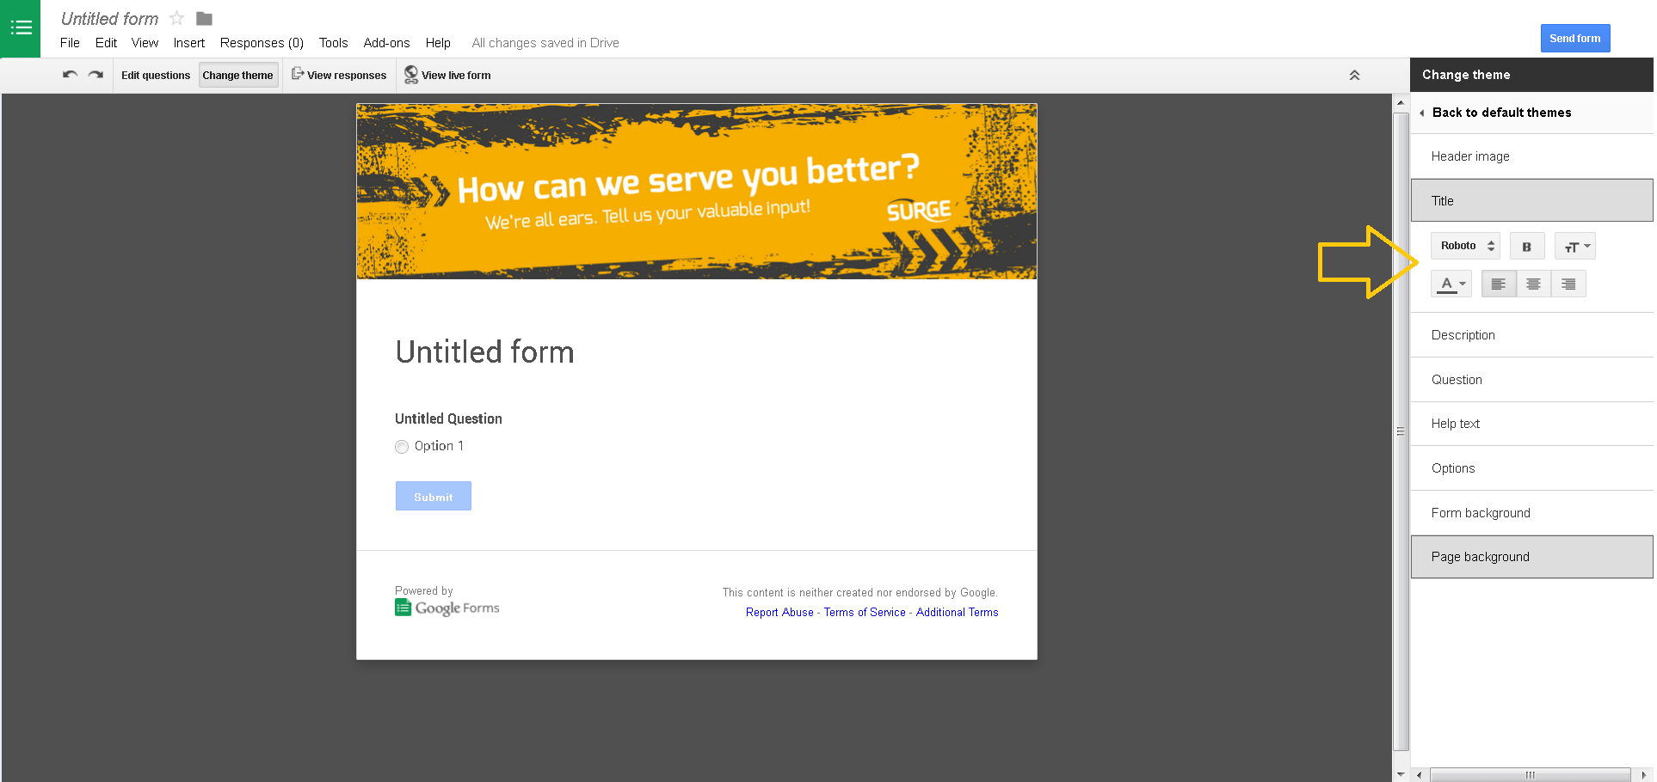Click the Untitled Question label
The image size is (1657, 782).
[448, 418]
